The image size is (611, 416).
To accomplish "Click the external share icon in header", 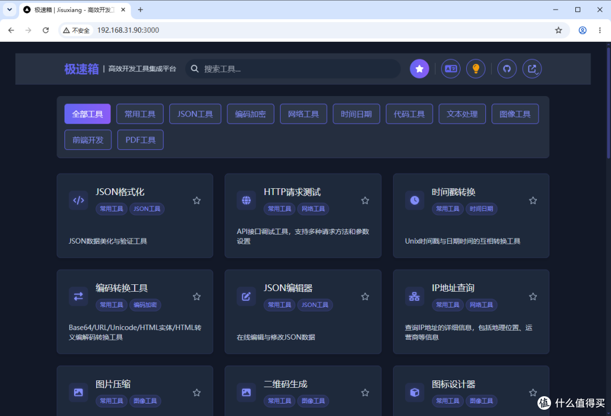I will (x=532, y=69).
